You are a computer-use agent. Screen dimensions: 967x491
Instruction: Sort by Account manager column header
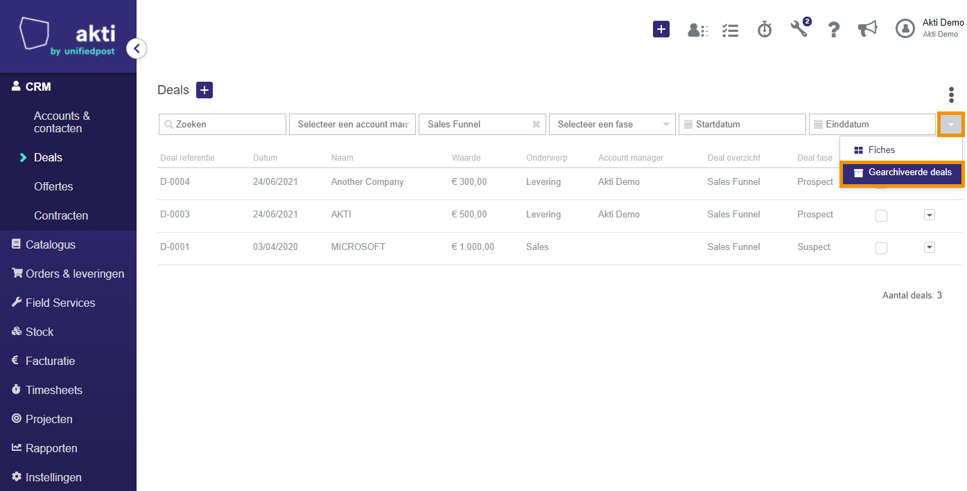(631, 158)
